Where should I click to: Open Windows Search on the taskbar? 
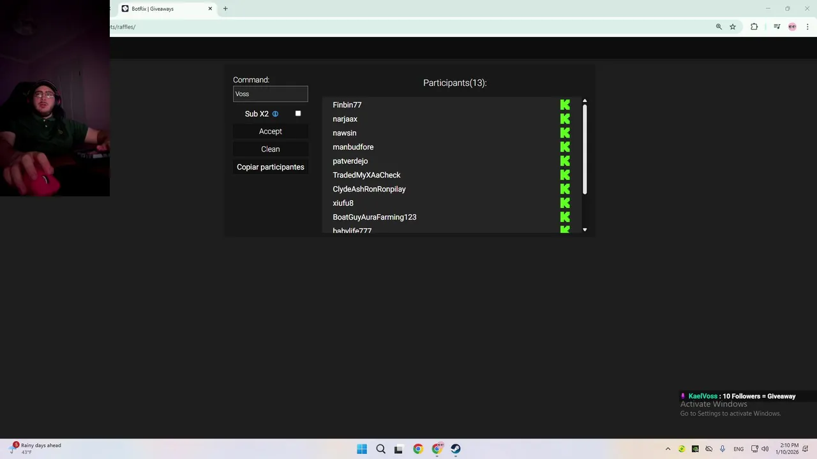[x=380, y=449]
